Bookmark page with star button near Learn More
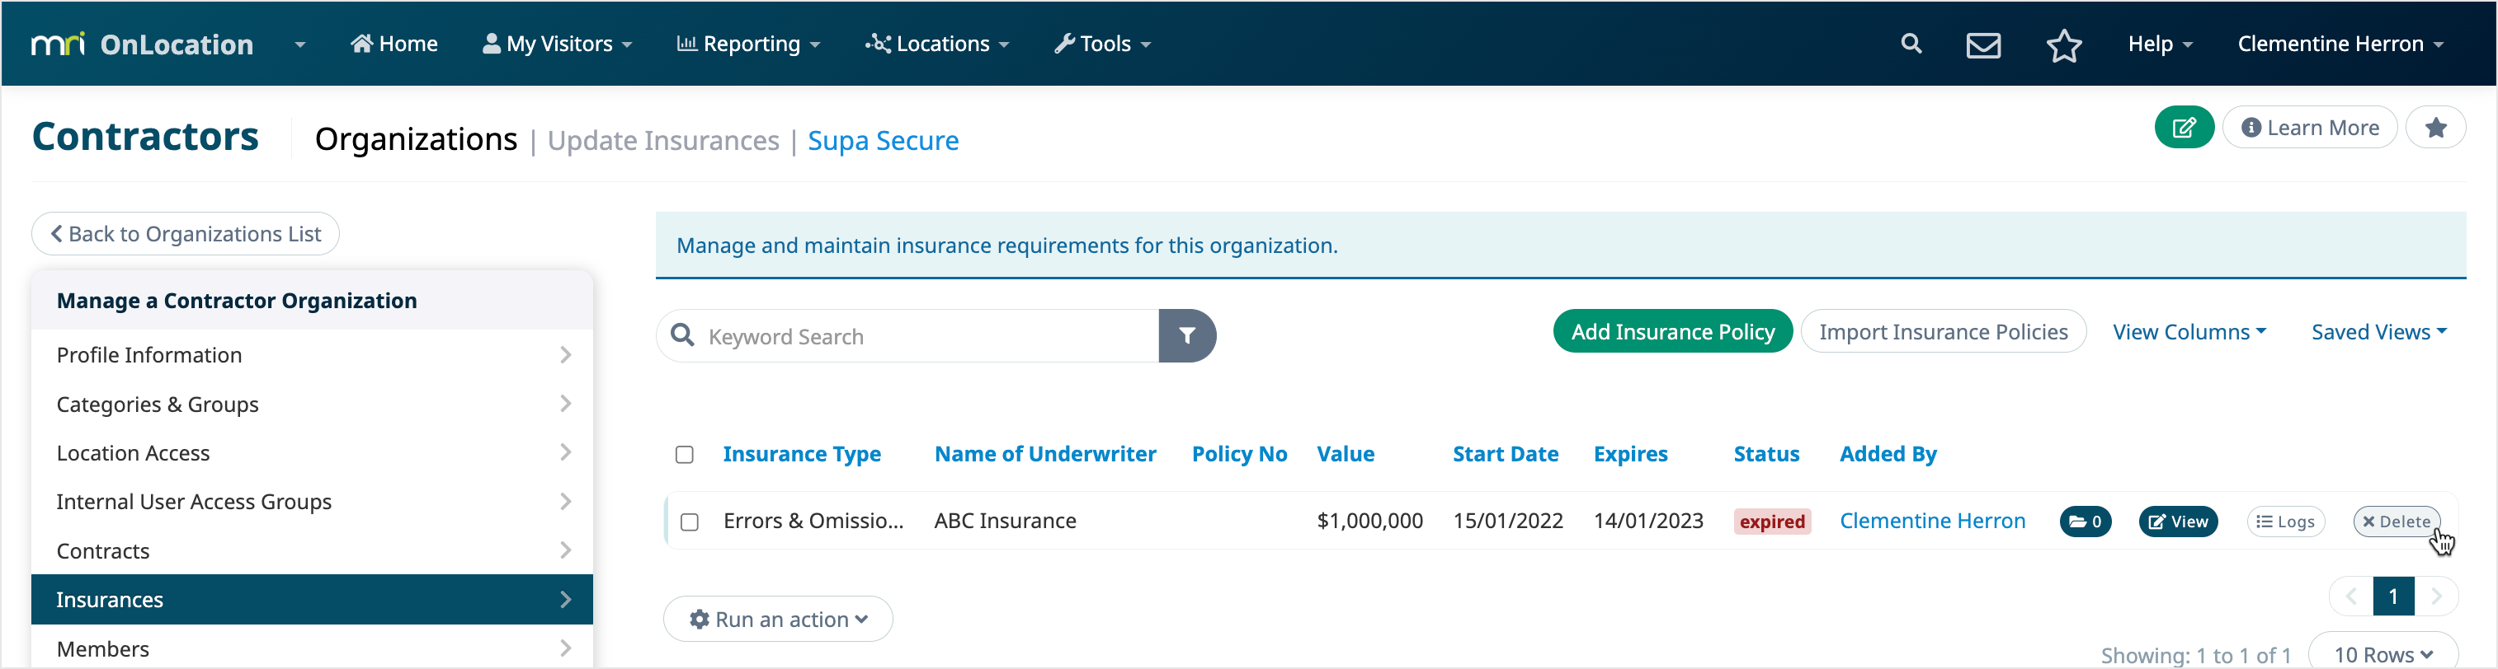2498x669 pixels. 2435,127
